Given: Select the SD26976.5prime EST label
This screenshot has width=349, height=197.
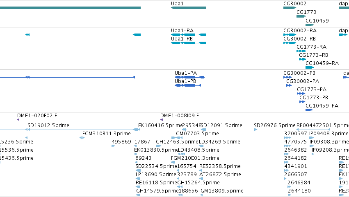Looking at the screenshot, I should click(275, 125).
